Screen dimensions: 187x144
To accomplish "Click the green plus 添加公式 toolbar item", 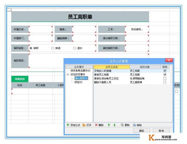I will point(73,125).
